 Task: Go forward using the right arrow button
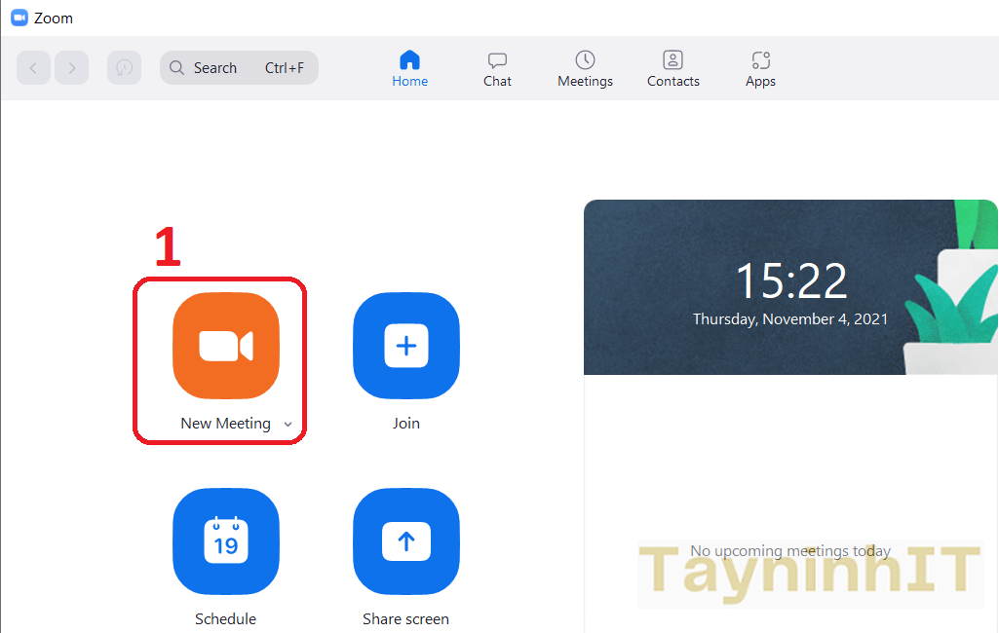(x=72, y=68)
